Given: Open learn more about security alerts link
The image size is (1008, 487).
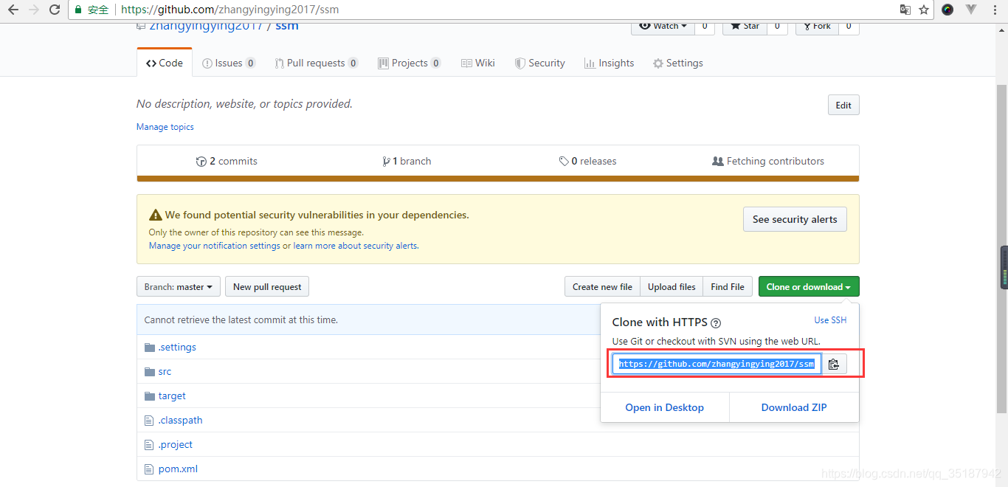Looking at the screenshot, I should pyautogui.click(x=356, y=246).
